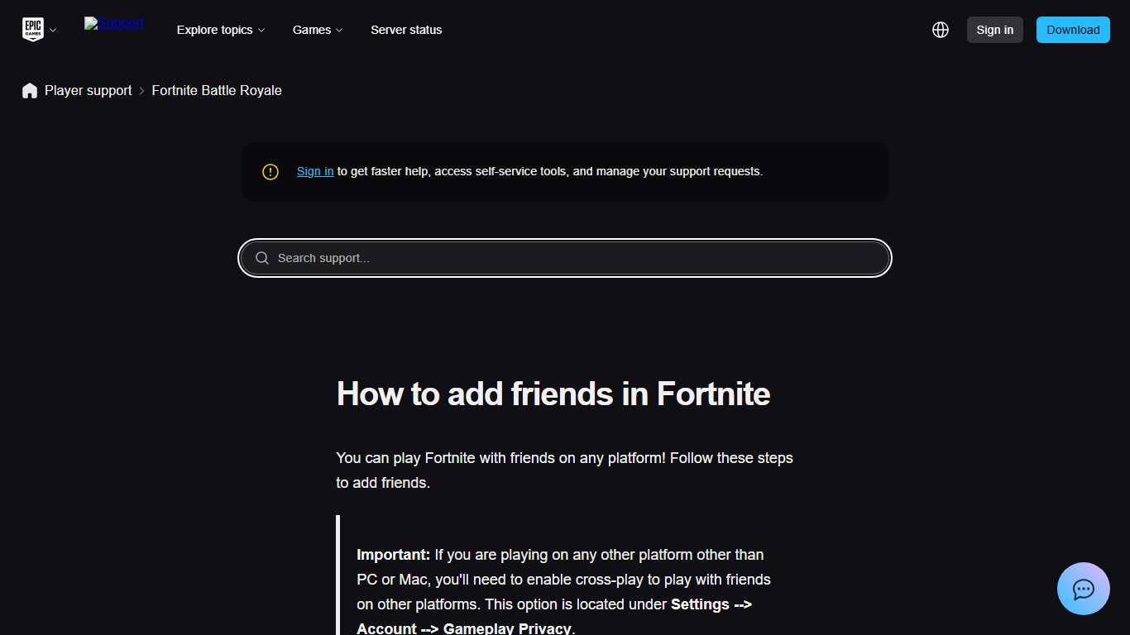Open the Explore topics menu
The image size is (1130, 635).
[x=215, y=30]
